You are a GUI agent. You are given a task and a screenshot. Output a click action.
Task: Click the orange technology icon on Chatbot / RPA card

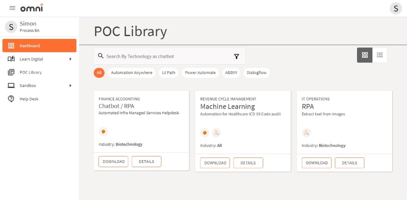[103, 131]
